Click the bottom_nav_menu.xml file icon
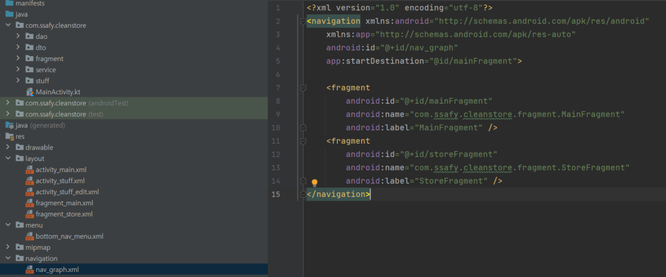 [x=30, y=236]
